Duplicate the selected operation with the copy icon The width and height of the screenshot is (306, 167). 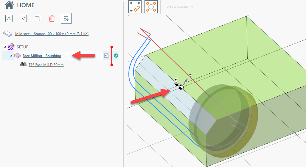click(x=38, y=18)
